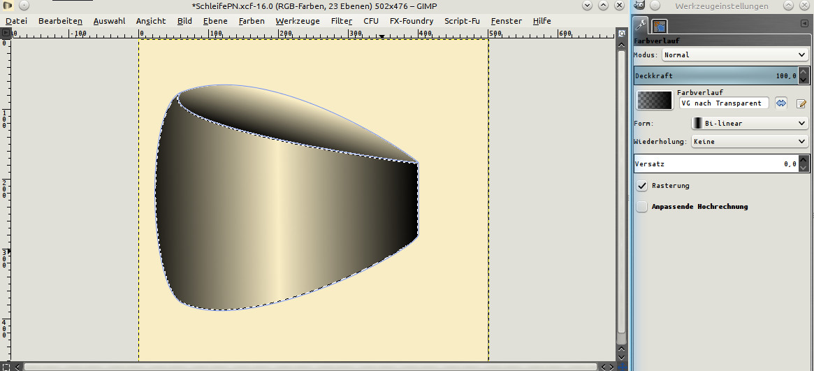814x371 pixels.
Task: Enable the Anpassende Hochrechnung checkbox
Action: (642, 207)
